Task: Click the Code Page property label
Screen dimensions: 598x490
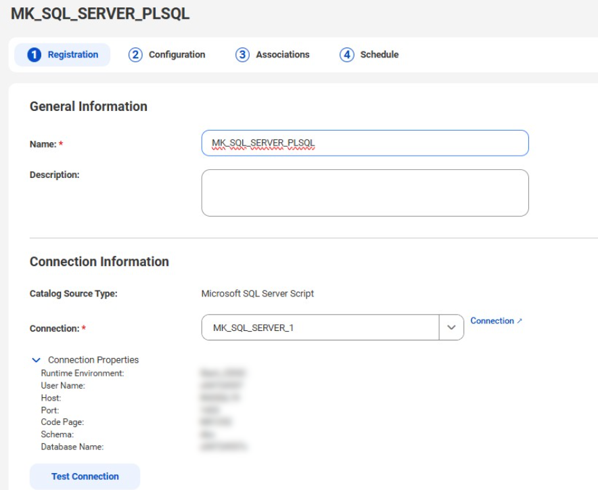Action: (x=62, y=422)
